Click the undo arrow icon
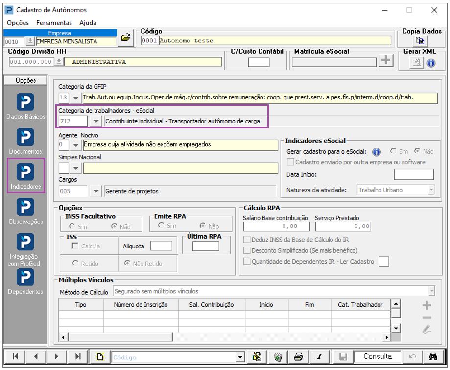This screenshot has width=450, height=370. 412,357
